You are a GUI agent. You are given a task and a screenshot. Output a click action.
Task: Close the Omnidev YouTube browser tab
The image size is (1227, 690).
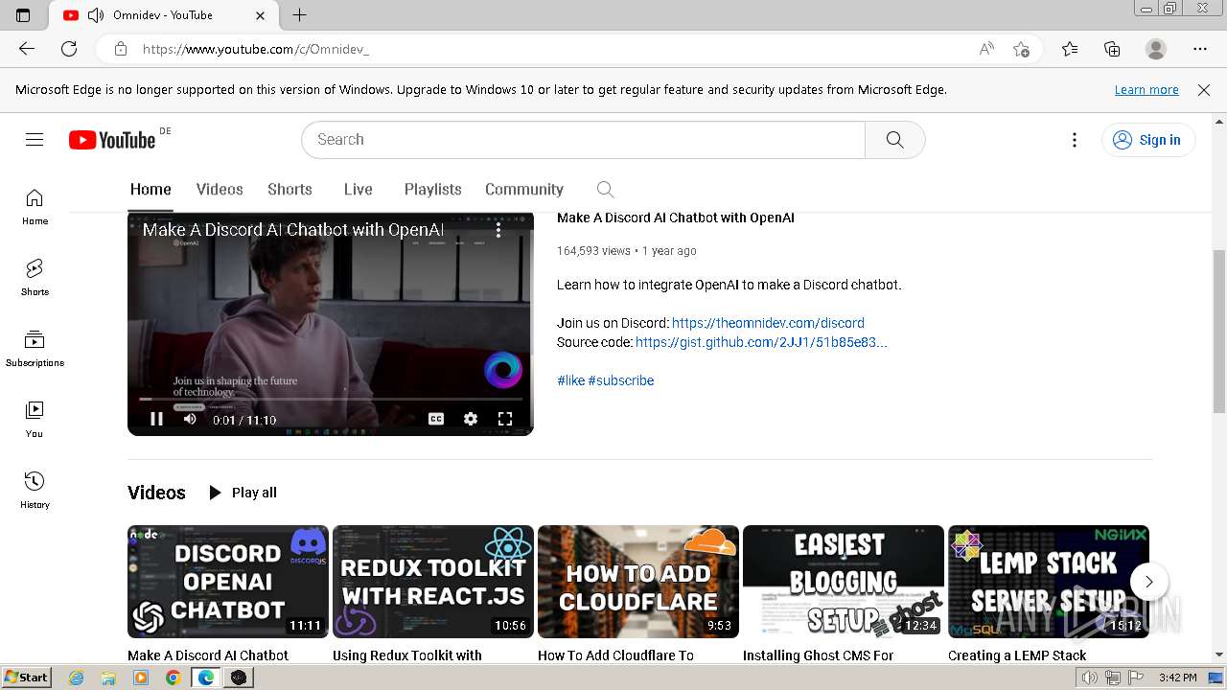tap(261, 15)
